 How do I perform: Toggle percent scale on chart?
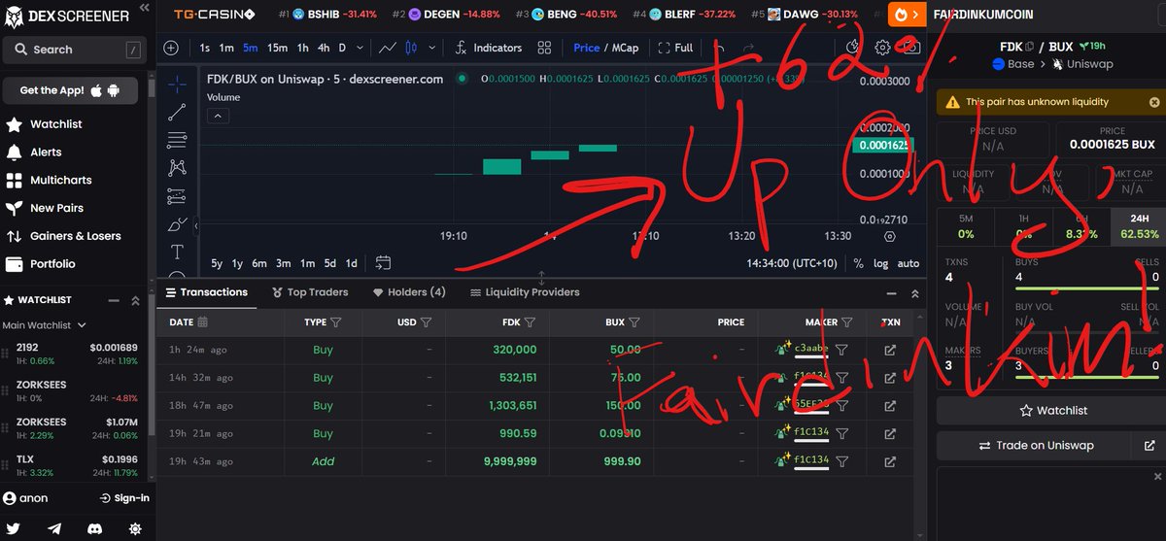(858, 263)
